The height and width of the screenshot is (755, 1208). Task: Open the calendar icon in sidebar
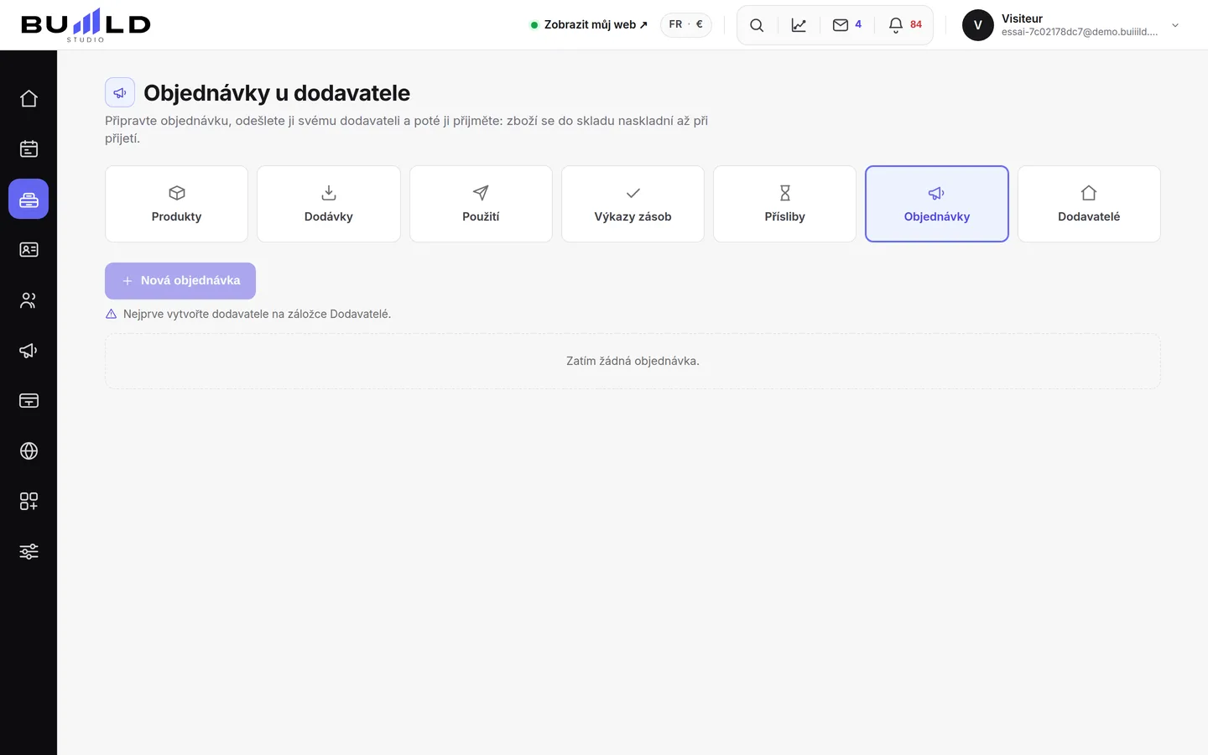tap(29, 148)
